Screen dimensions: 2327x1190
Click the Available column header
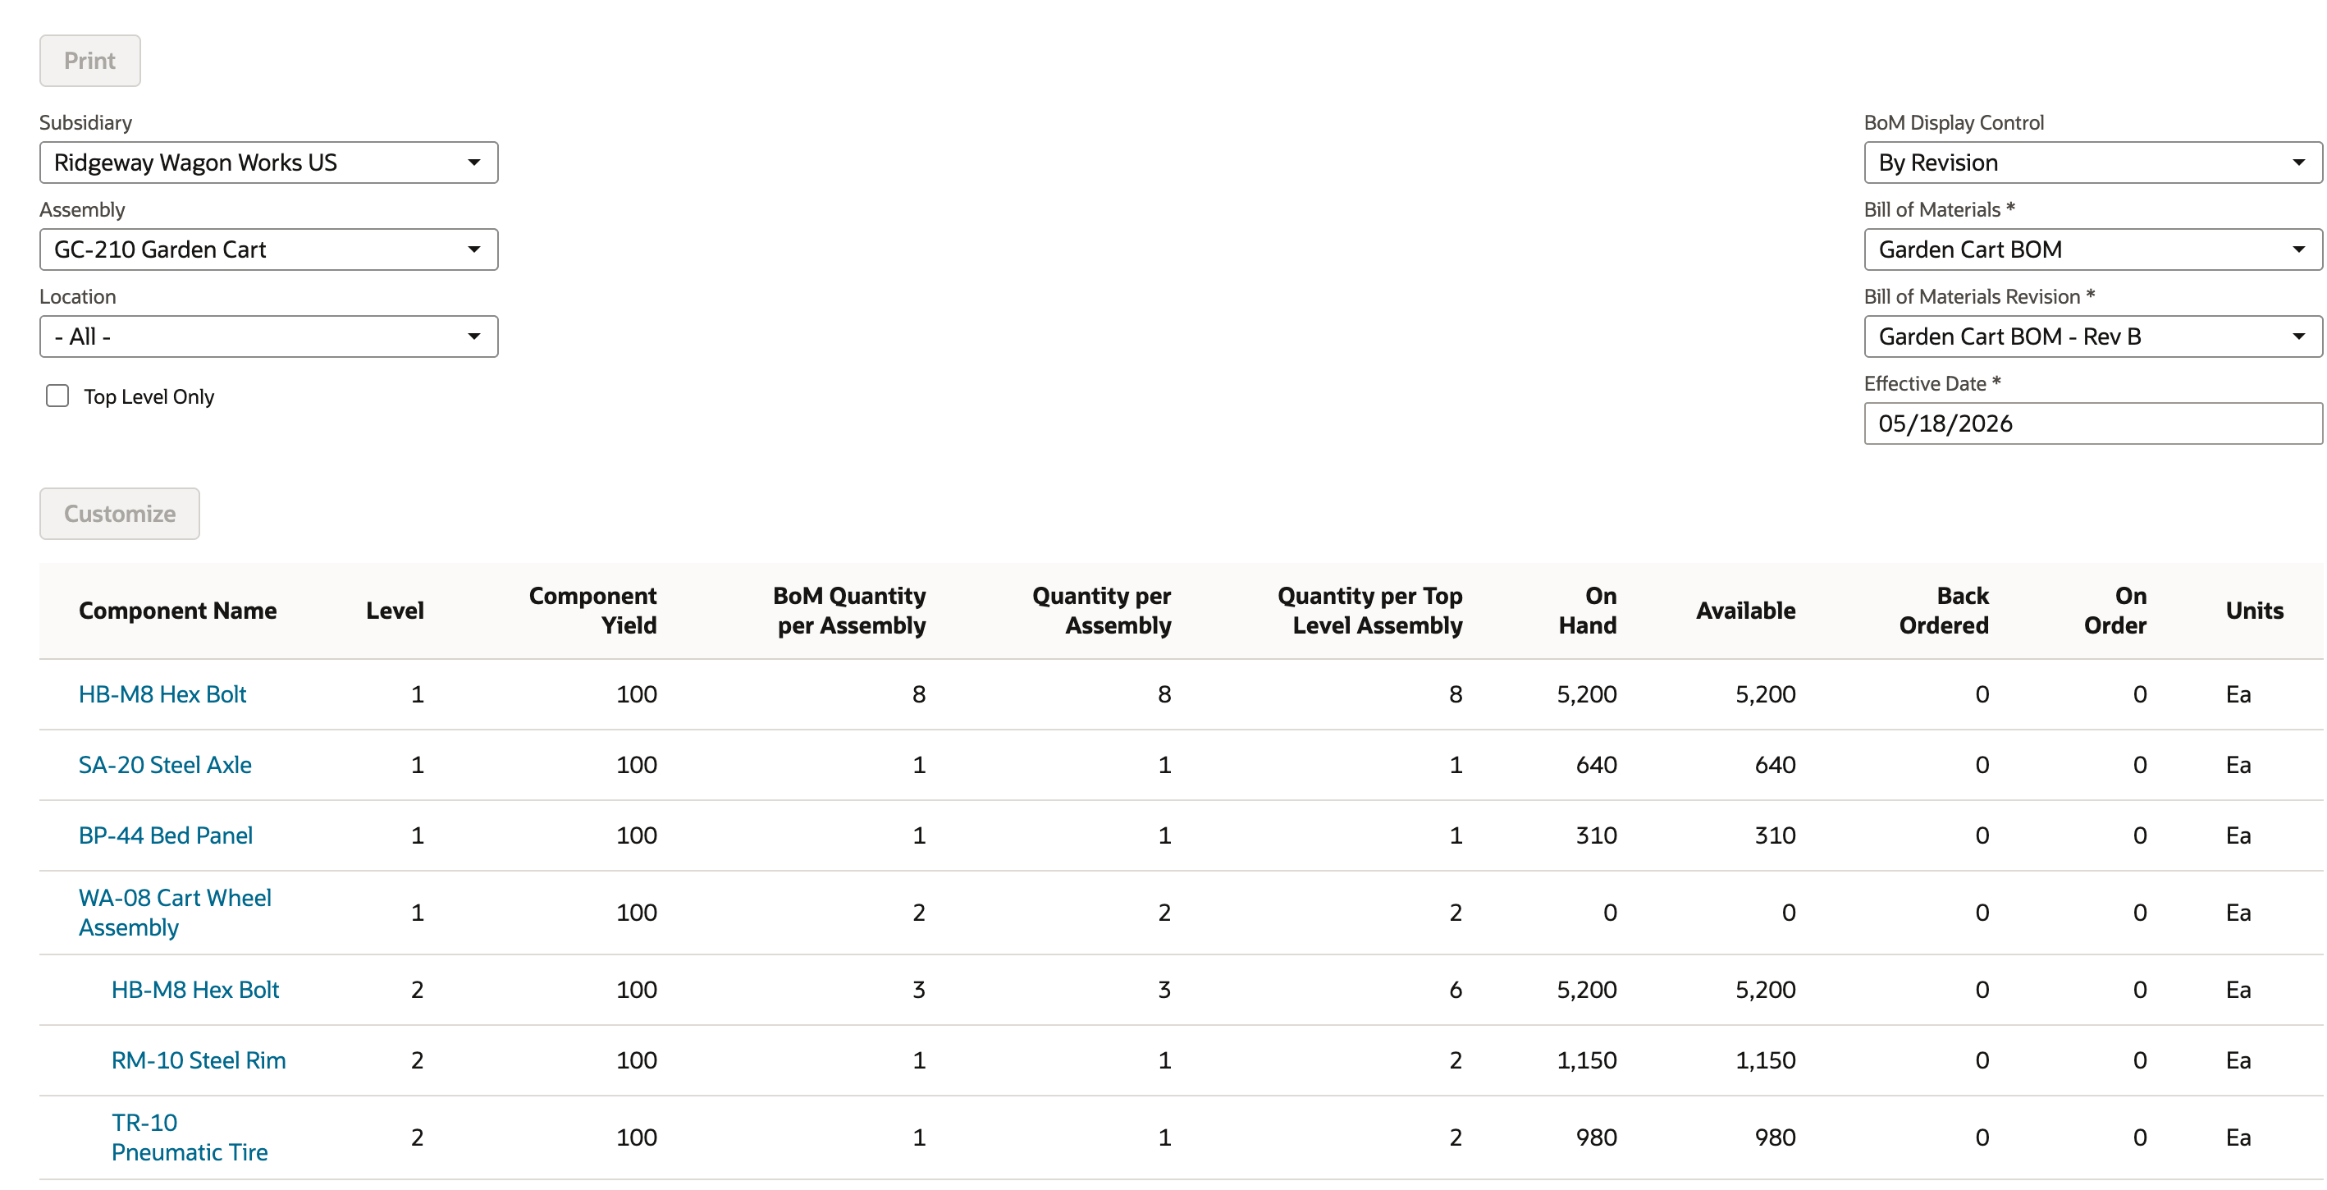(1745, 611)
